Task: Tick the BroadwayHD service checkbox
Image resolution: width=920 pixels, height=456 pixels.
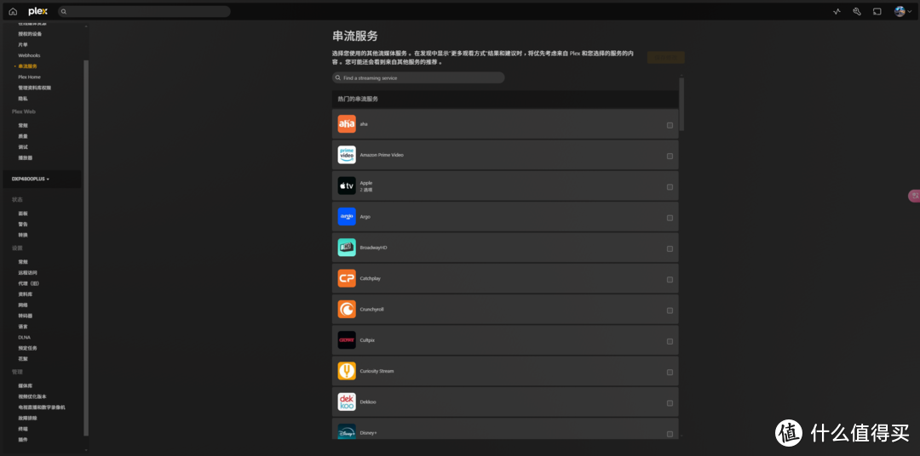Action: coord(670,248)
